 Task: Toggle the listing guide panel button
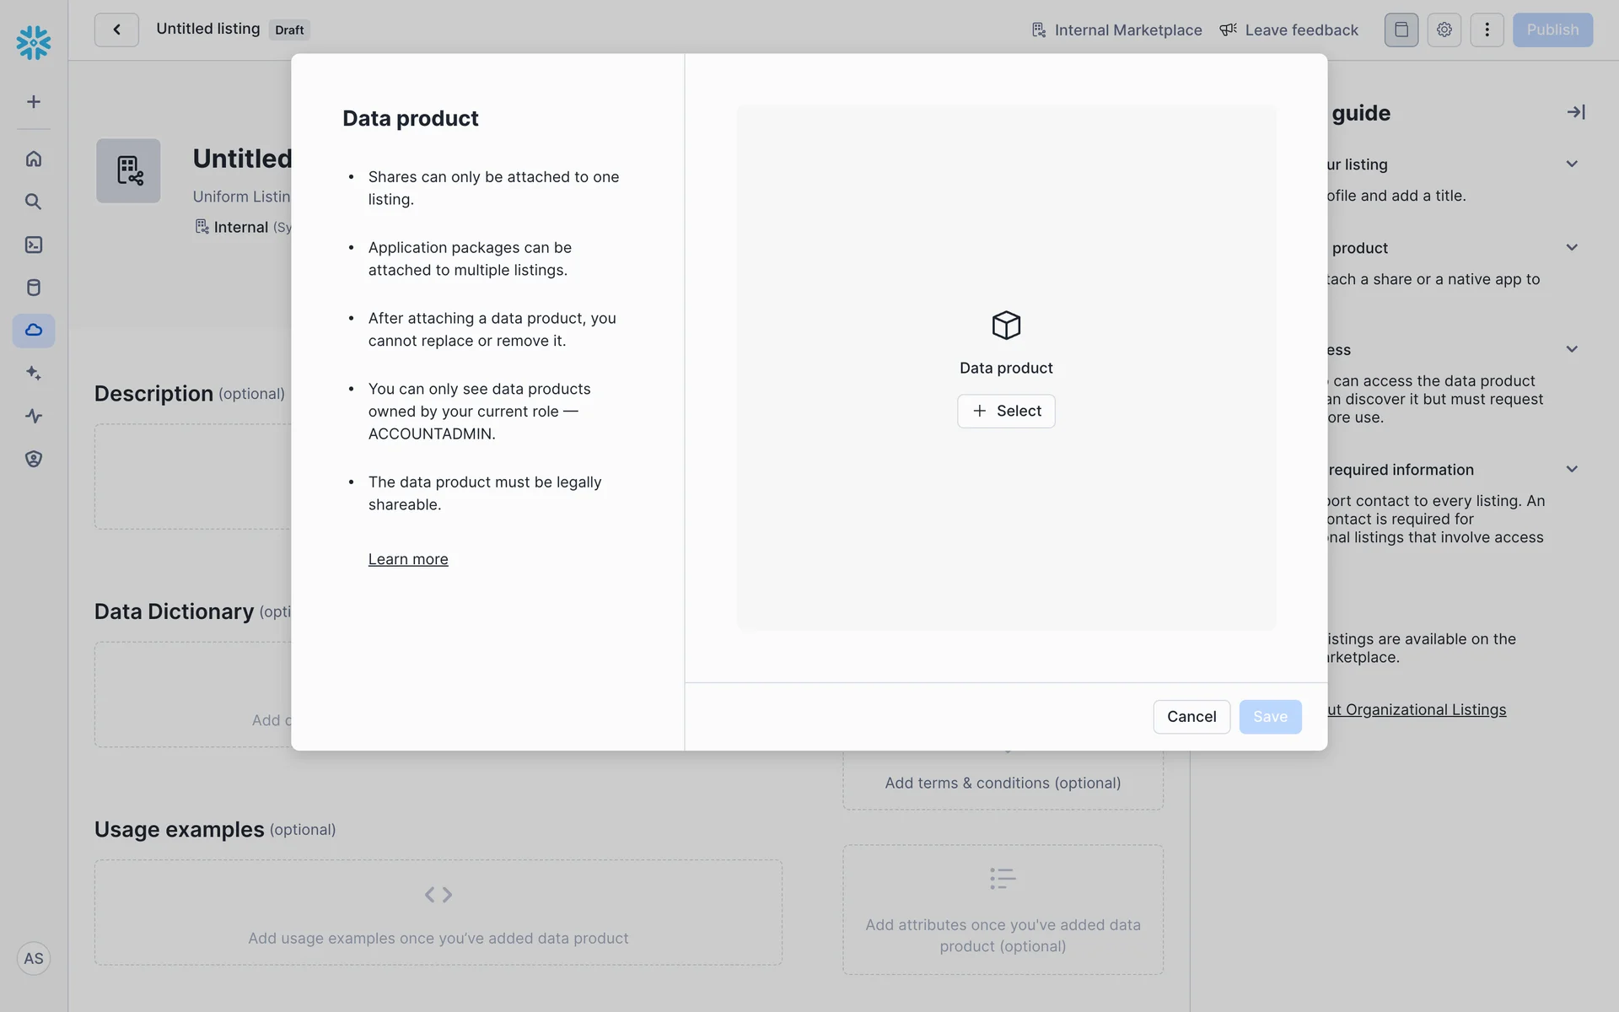(x=1401, y=30)
